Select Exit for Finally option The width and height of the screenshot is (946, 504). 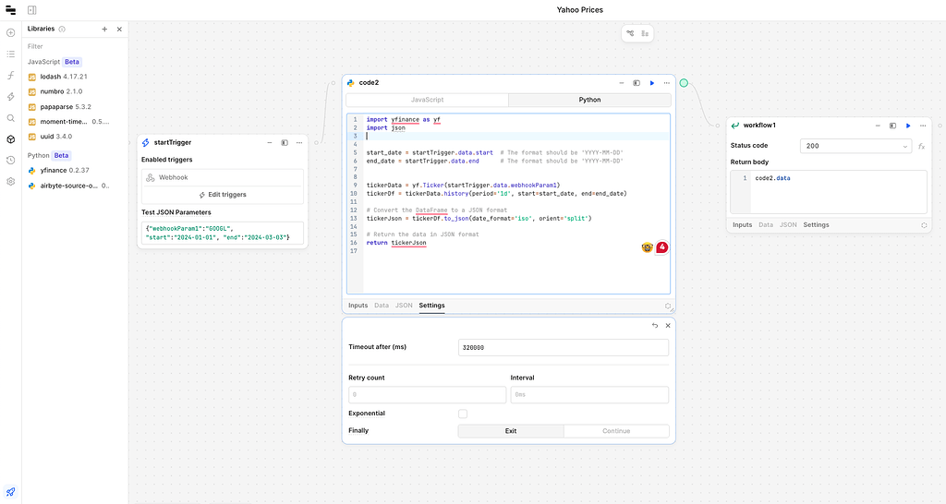point(511,431)
